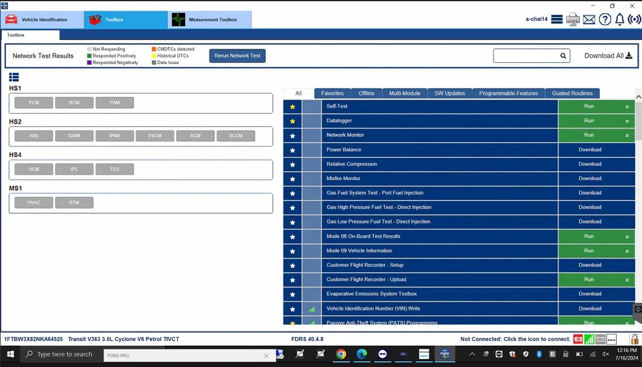Click the Rerun Network Test button

(237, 55)
